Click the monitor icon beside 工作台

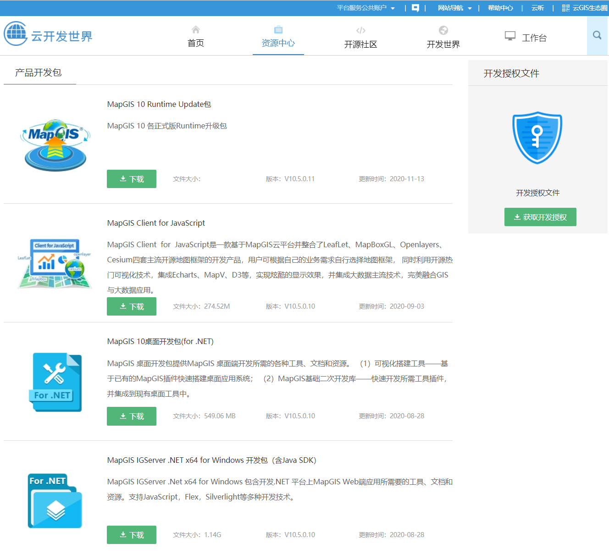click(510, 36)
